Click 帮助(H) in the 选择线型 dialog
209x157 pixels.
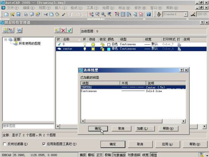168,129
